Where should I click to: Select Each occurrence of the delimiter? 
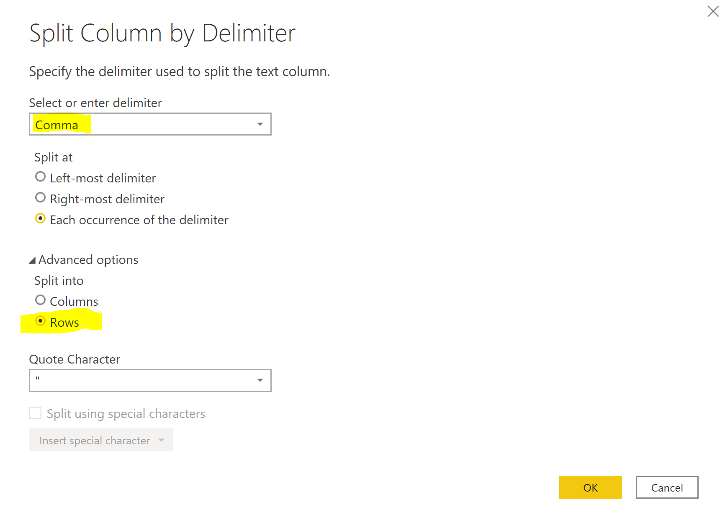40,218
